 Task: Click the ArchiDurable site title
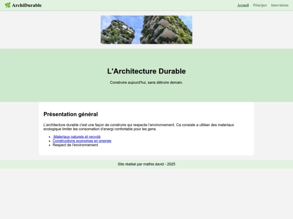(27, 5)
